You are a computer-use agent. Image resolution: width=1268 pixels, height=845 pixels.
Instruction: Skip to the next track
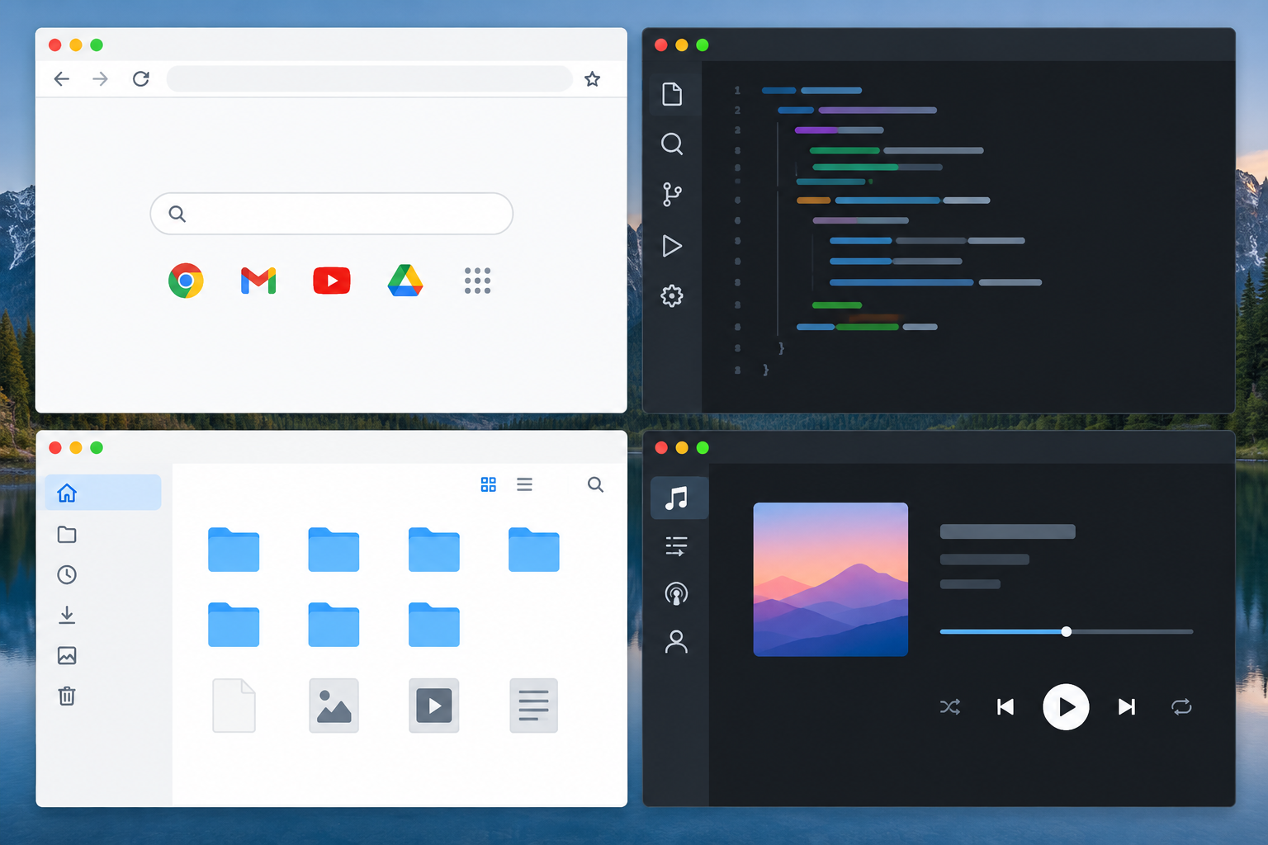pyautogui.click(x=1127, y=707)
